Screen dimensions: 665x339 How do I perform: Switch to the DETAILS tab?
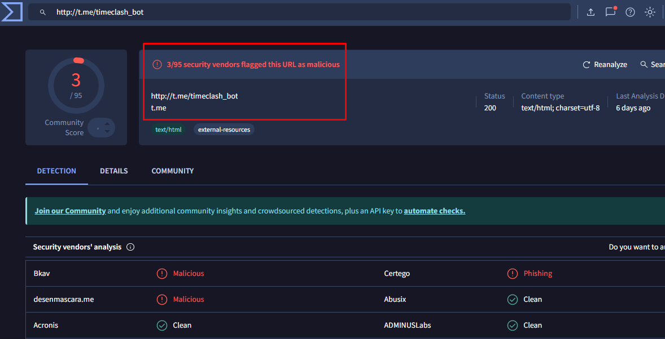point(114,171)
